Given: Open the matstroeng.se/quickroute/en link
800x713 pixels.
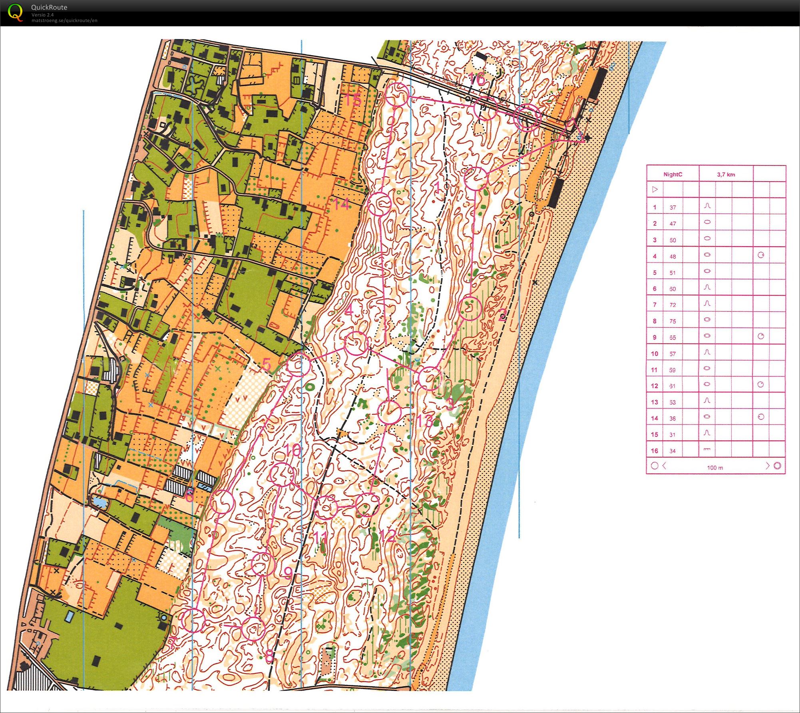Looking at the screenshot, I should 64,20.
